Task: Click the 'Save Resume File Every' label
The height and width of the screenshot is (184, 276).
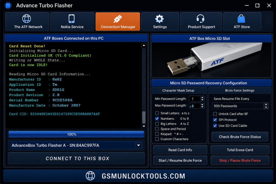Action: pos(231,99)
